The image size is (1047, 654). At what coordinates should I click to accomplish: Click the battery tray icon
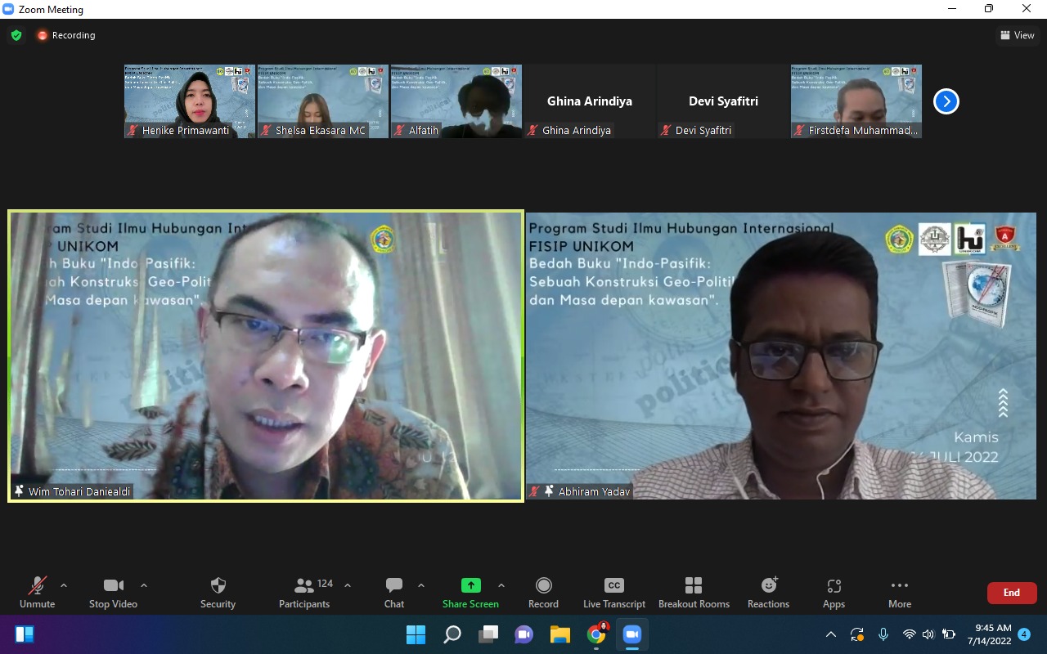[x=949, y=634]
